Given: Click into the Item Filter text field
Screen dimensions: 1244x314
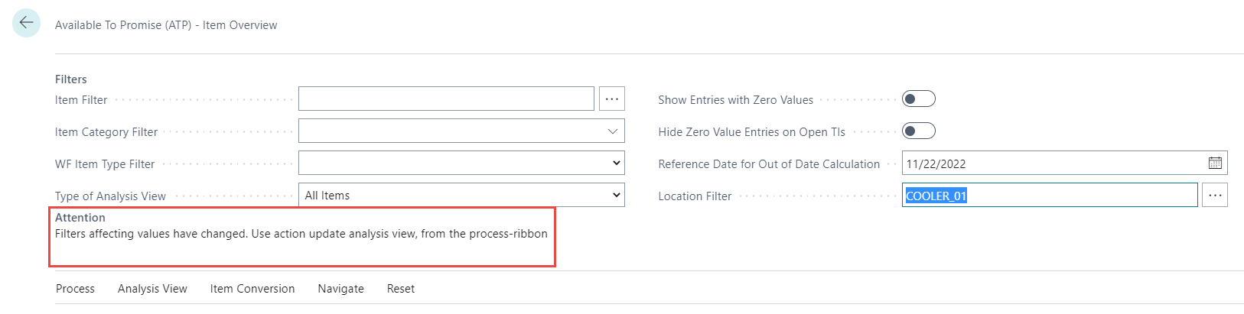Looking at the screenshot, I should click(x=445, y=99).
